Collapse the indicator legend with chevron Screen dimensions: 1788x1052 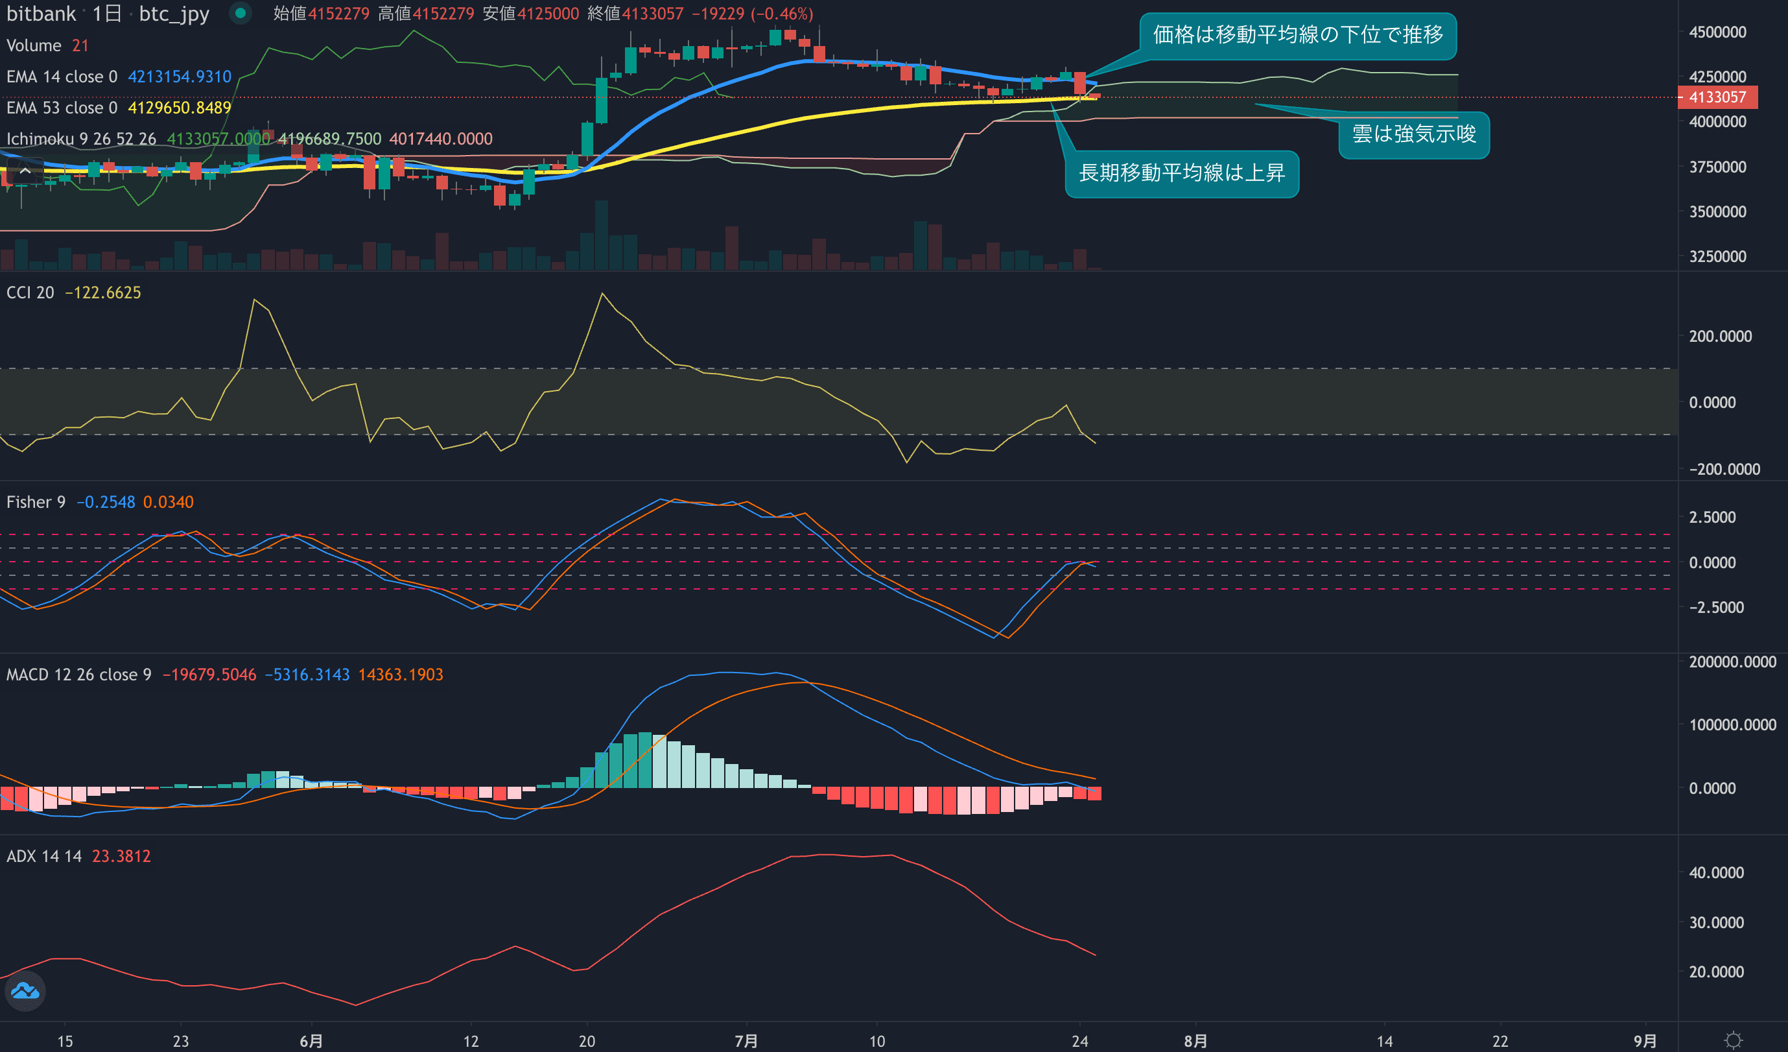[x=25, y=171]
